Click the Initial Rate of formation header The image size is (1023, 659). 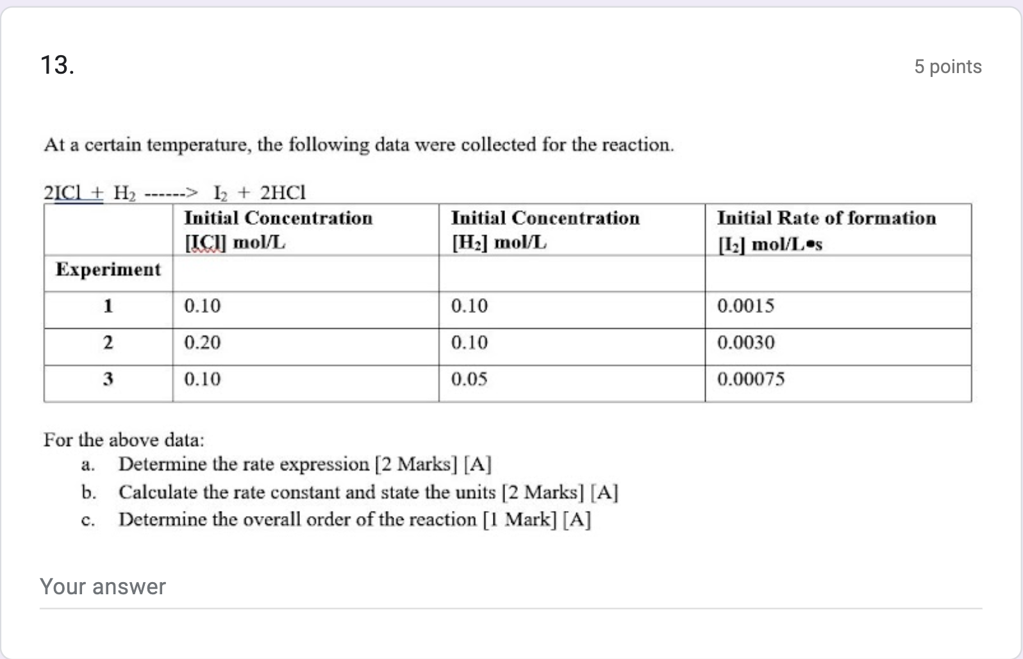(827, 229)
